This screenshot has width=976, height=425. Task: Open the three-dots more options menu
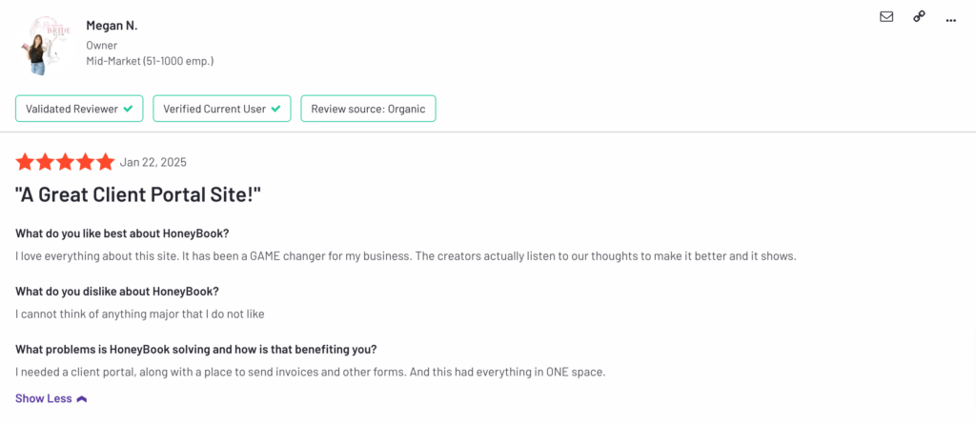pyautogui.click(x=950, y=21)
